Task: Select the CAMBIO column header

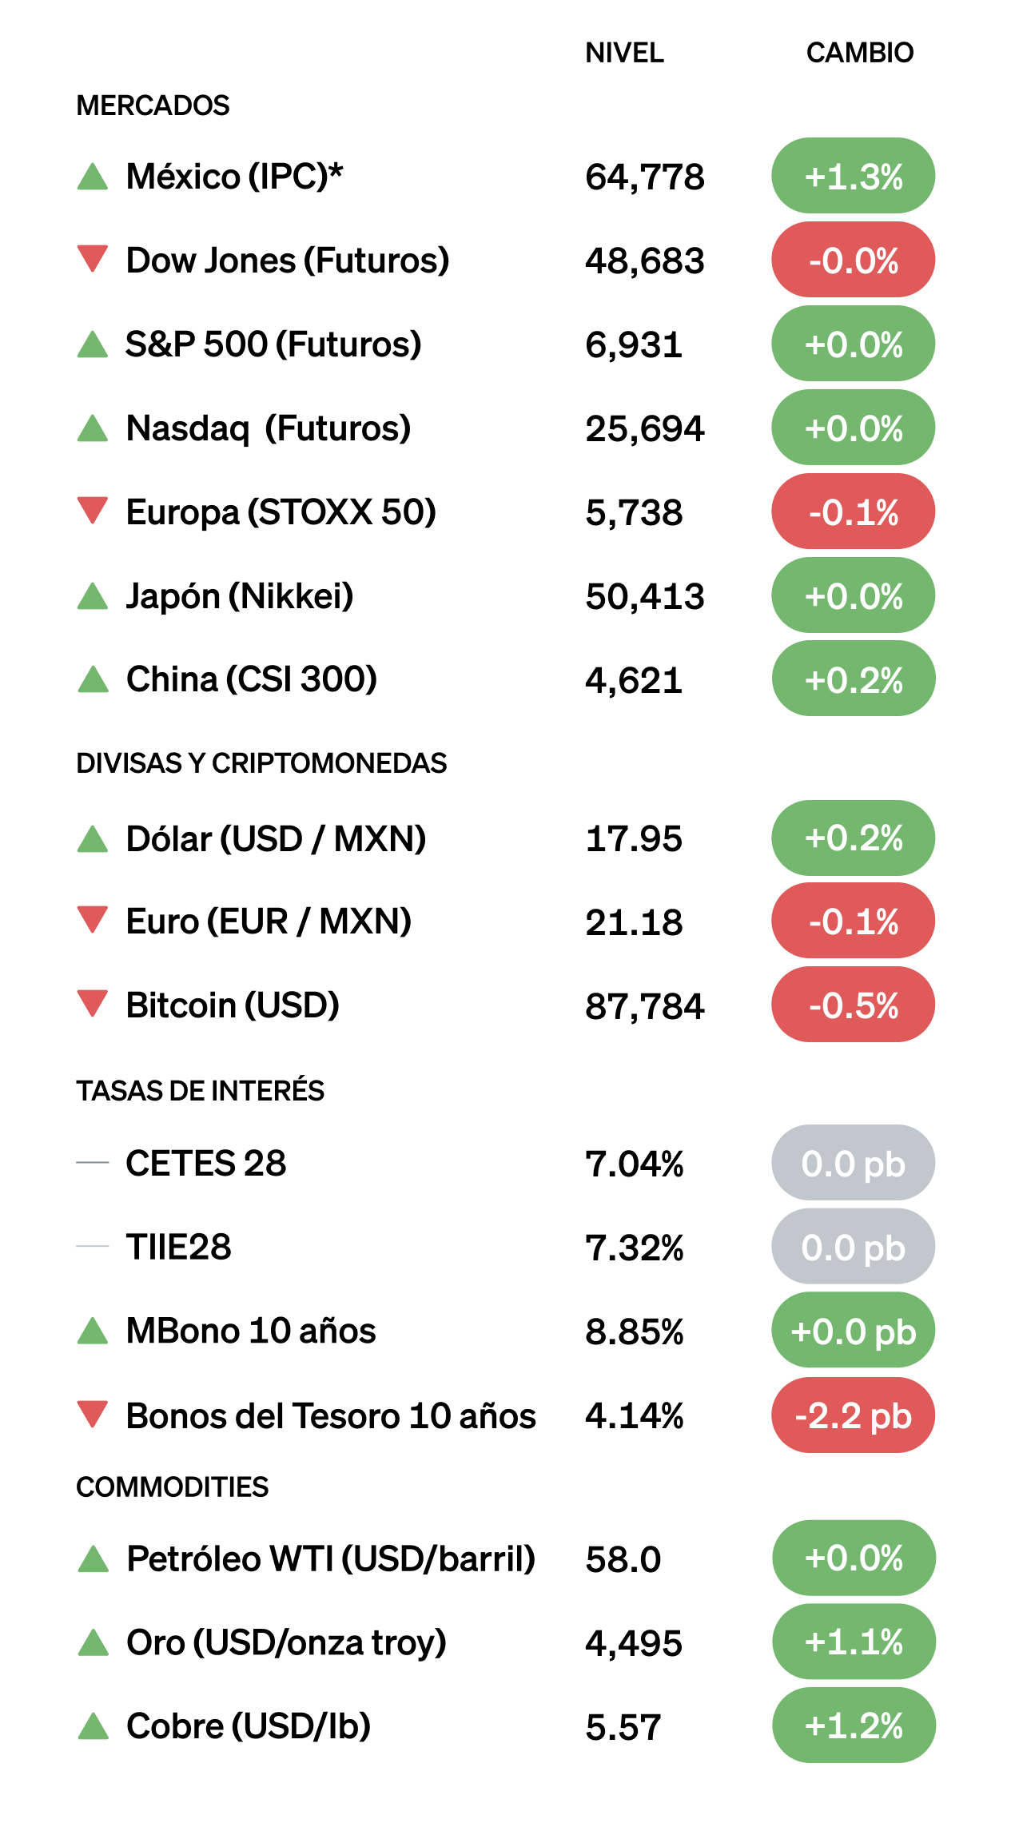Action: tap(859, 53)
